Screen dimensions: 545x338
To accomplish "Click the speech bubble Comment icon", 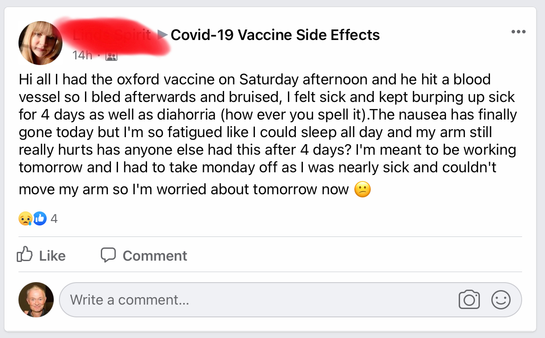I will (108, 255).
